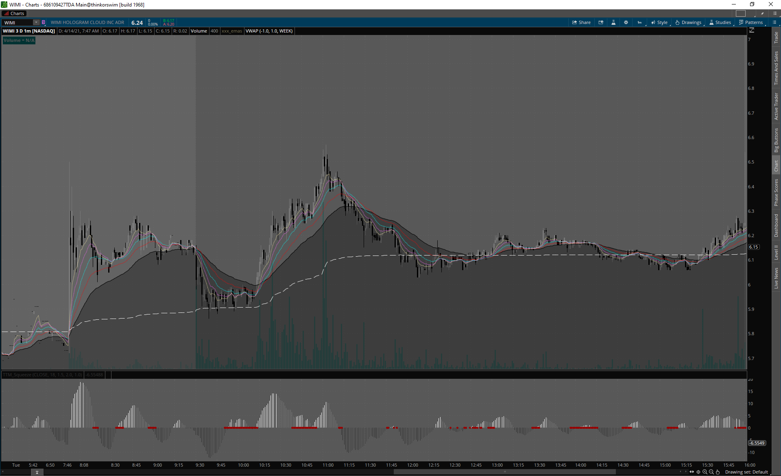This screenshot has width=781, height=476.
Task: Open the Active Trader side tab
Action: (x=776, y=106)
